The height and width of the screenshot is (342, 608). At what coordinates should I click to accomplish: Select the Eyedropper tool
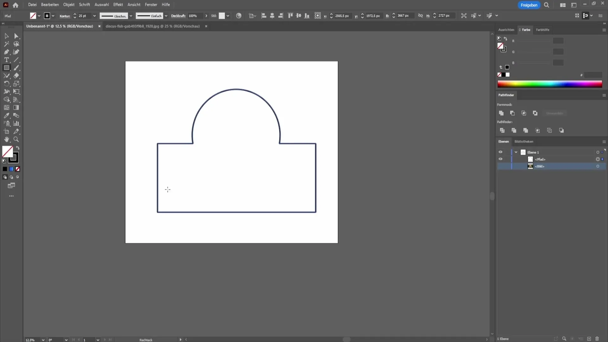(6, 116)
